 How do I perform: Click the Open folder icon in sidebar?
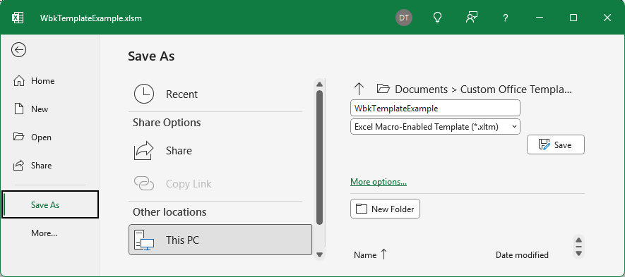pos(19,137)
